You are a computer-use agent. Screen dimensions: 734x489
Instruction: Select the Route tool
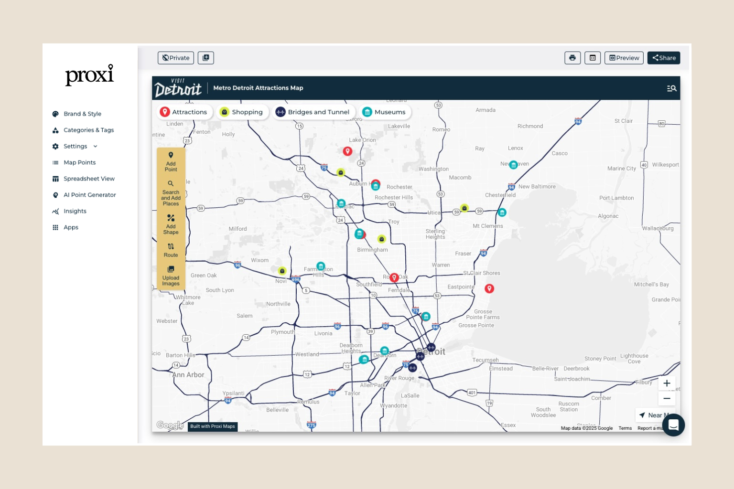[x=171, y=250]
